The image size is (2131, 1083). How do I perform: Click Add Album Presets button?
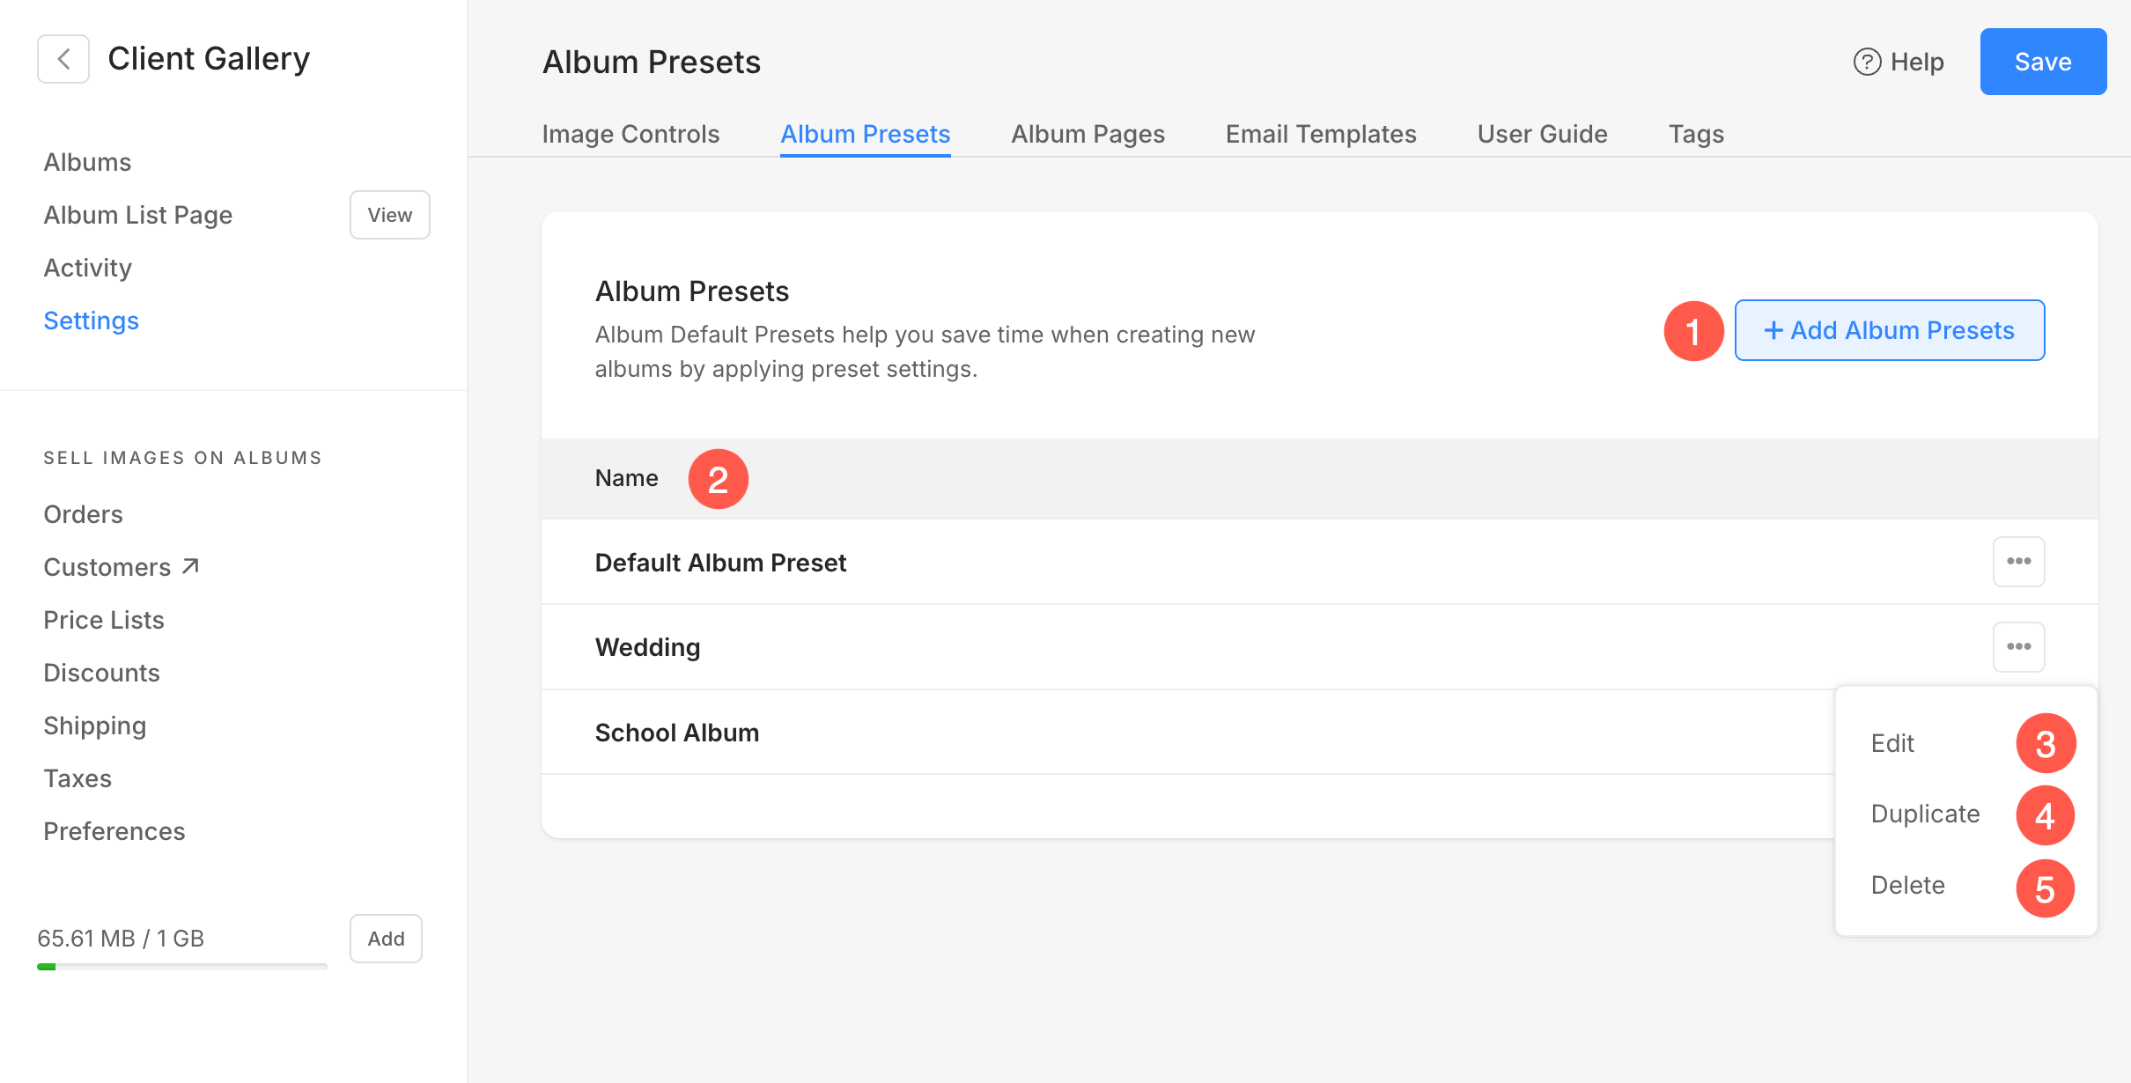[1890, 330]
